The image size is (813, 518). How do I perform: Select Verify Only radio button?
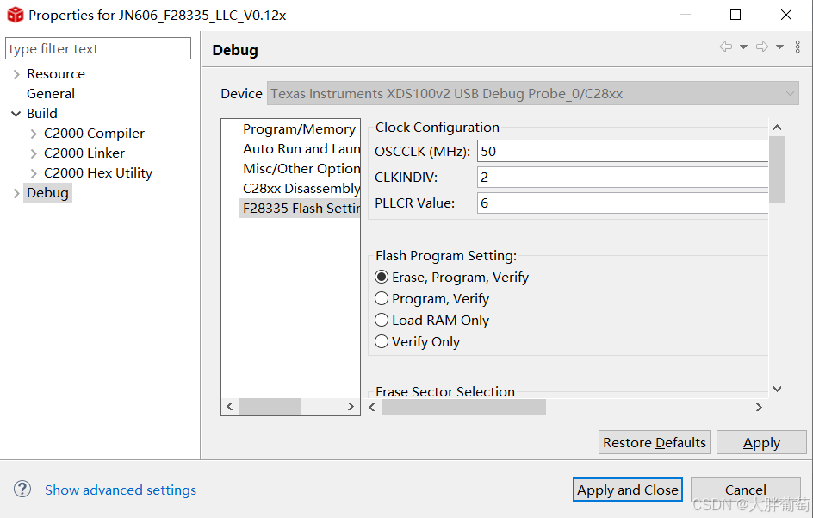pos(382,341)
